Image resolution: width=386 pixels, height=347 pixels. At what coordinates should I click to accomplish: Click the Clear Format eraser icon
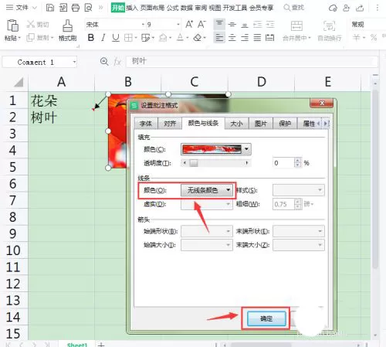pyautogui.click(x=198, y=38)
